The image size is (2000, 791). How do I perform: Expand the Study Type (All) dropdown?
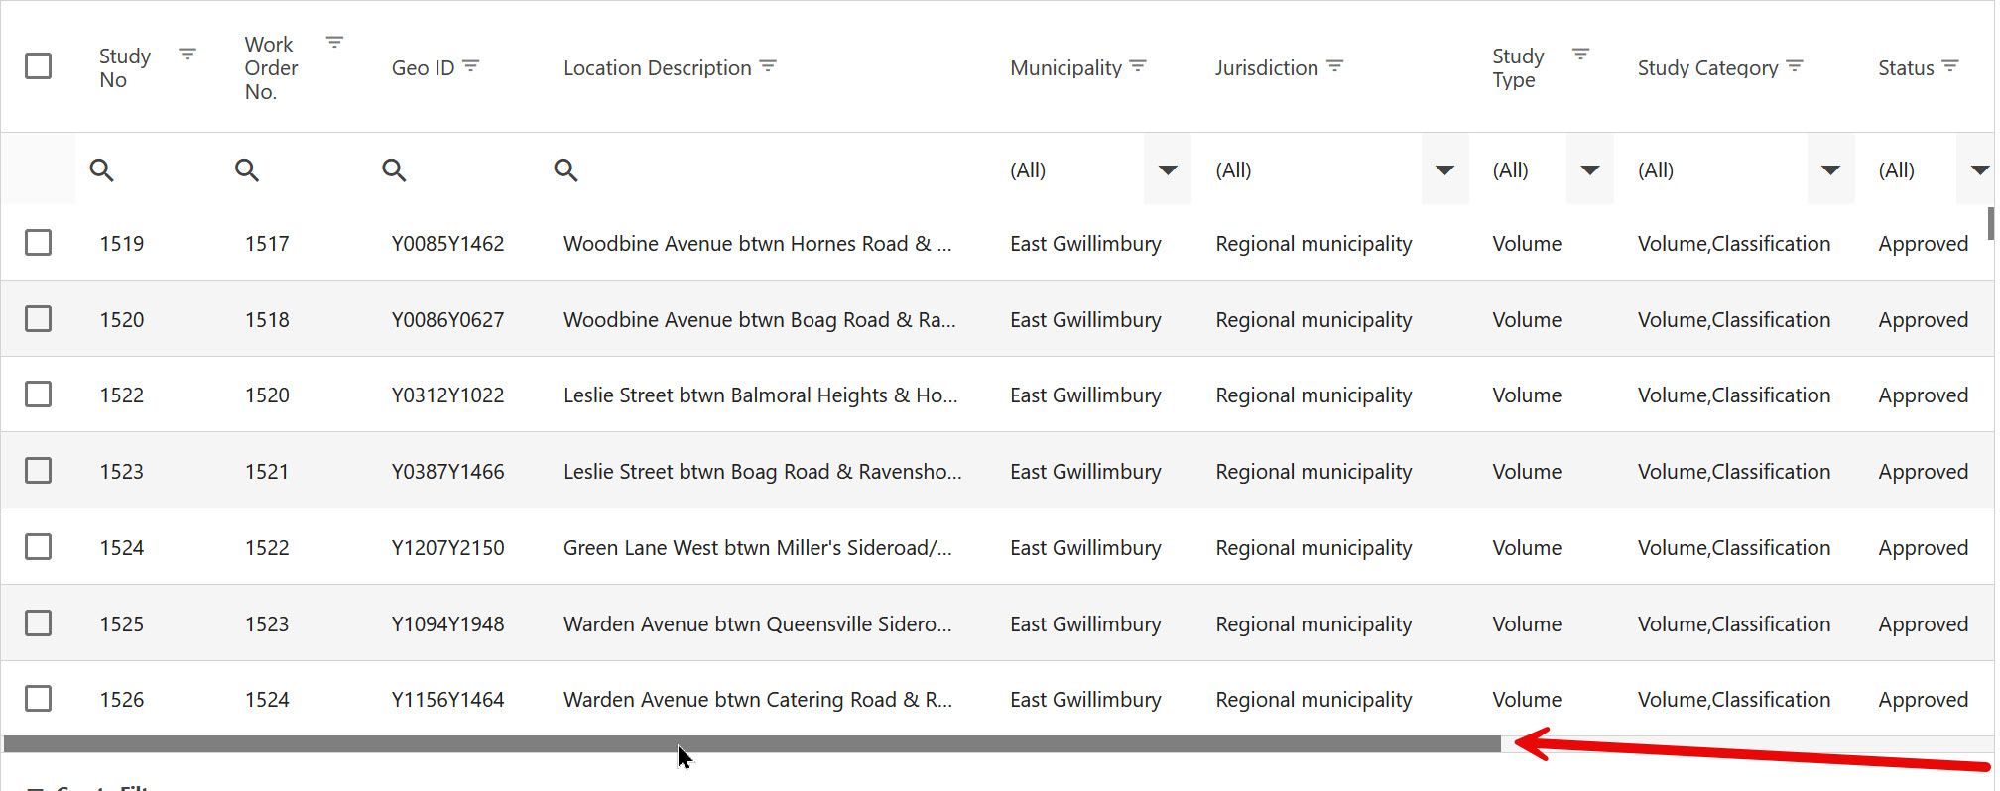1589,170
